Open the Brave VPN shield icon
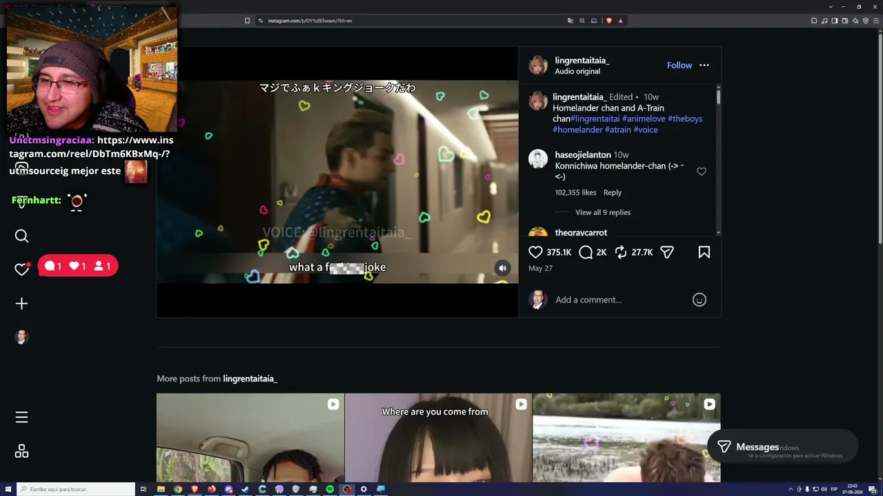The width and height of the screenshot is (883, 496). point(866,21)
